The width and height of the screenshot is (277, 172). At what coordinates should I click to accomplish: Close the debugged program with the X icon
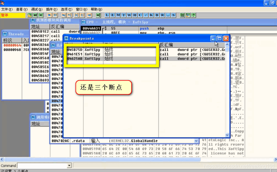41,15
